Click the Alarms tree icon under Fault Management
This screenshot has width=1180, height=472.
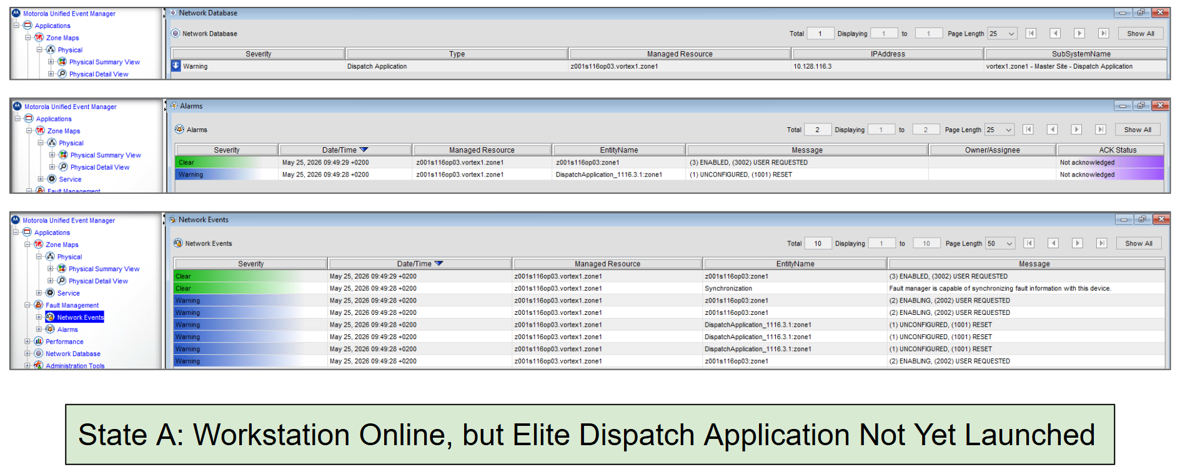50,329
